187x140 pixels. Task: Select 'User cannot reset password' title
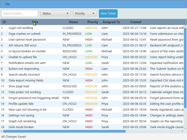click(x=27, y=40)
